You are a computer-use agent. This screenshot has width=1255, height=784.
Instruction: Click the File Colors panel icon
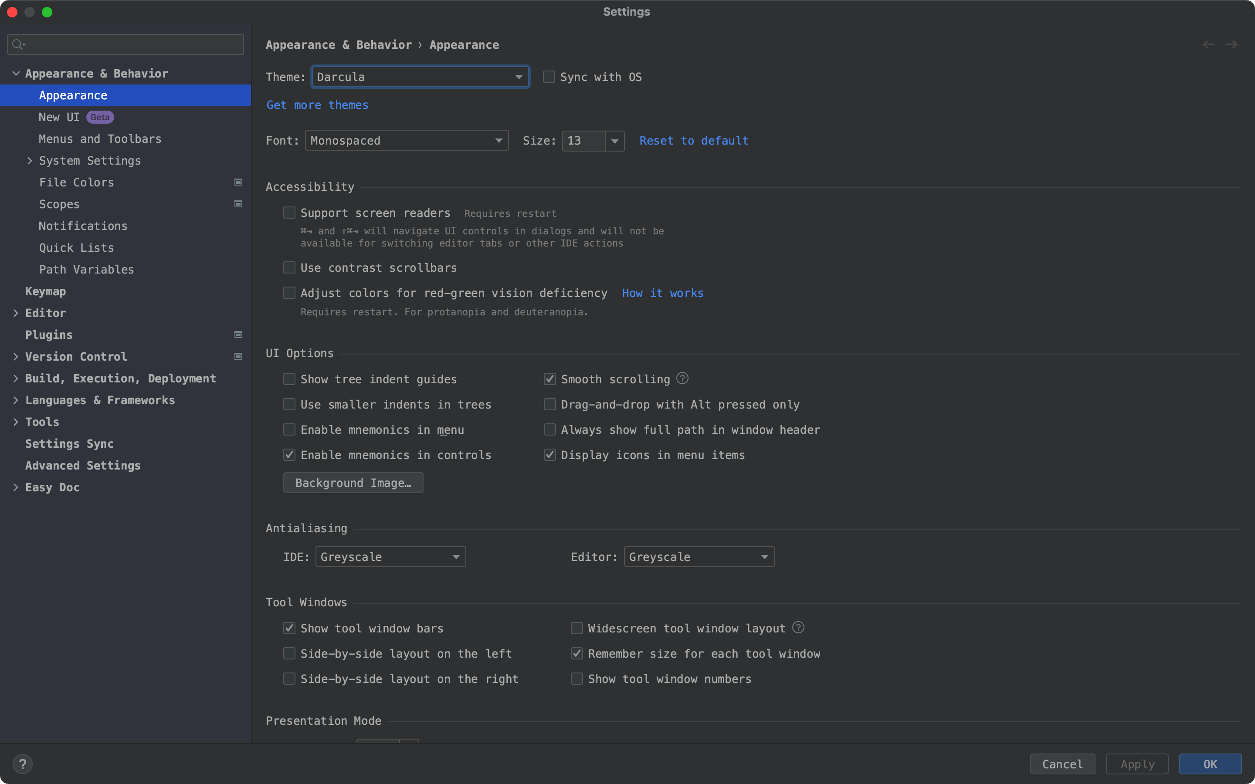tap(237, 182)
